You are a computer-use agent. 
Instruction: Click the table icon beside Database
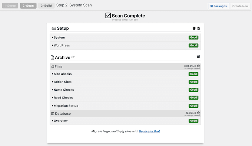(53, 114)
